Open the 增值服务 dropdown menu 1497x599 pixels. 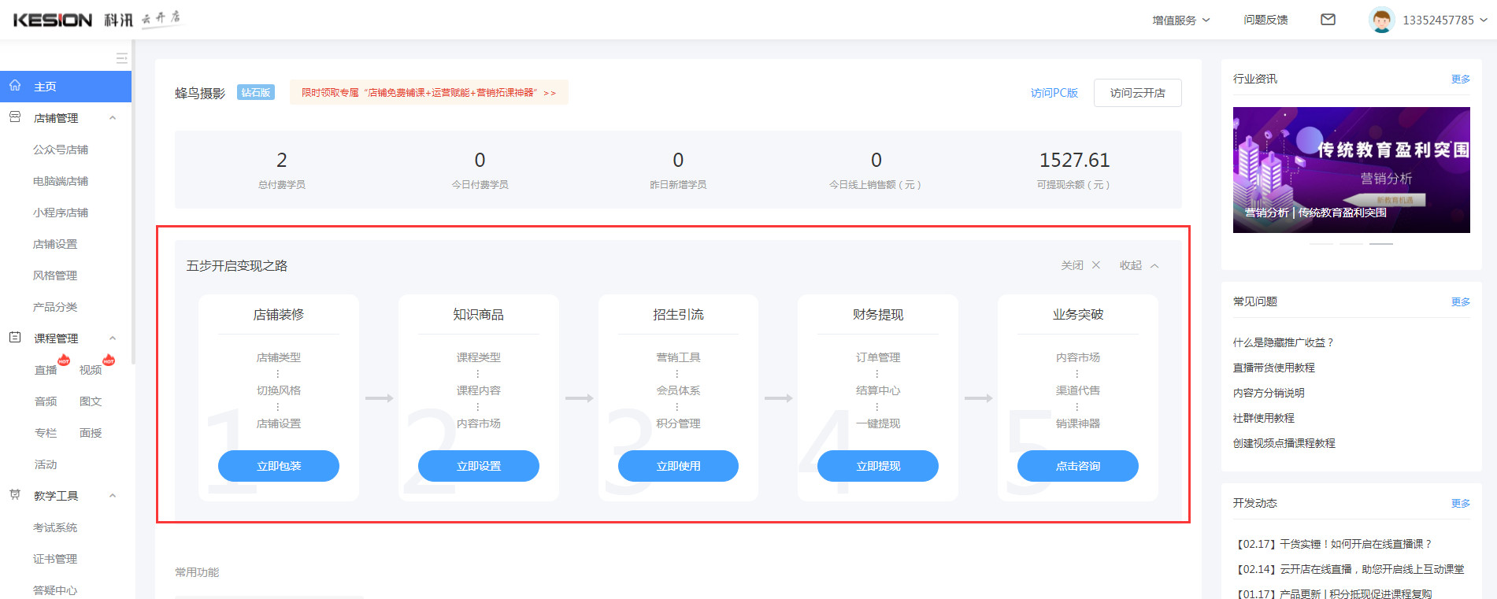[x=1180, y=20]
